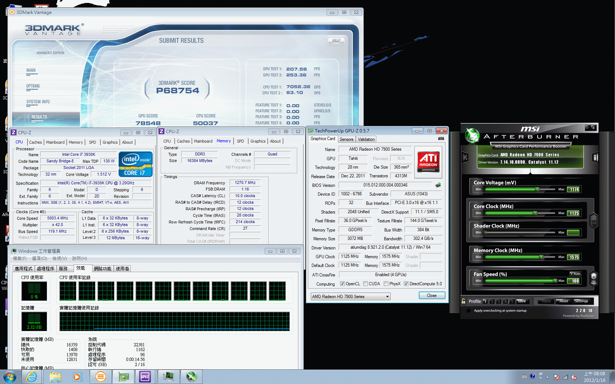Viewport: 615px width, 384px height.
Task: Click the Intel Core i7 logo in CPU-Z
Action: coord(135,164)
